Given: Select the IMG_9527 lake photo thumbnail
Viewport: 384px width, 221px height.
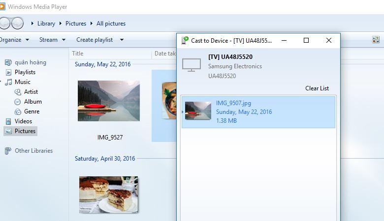Looking at the screenshot, I should [109, 101].
